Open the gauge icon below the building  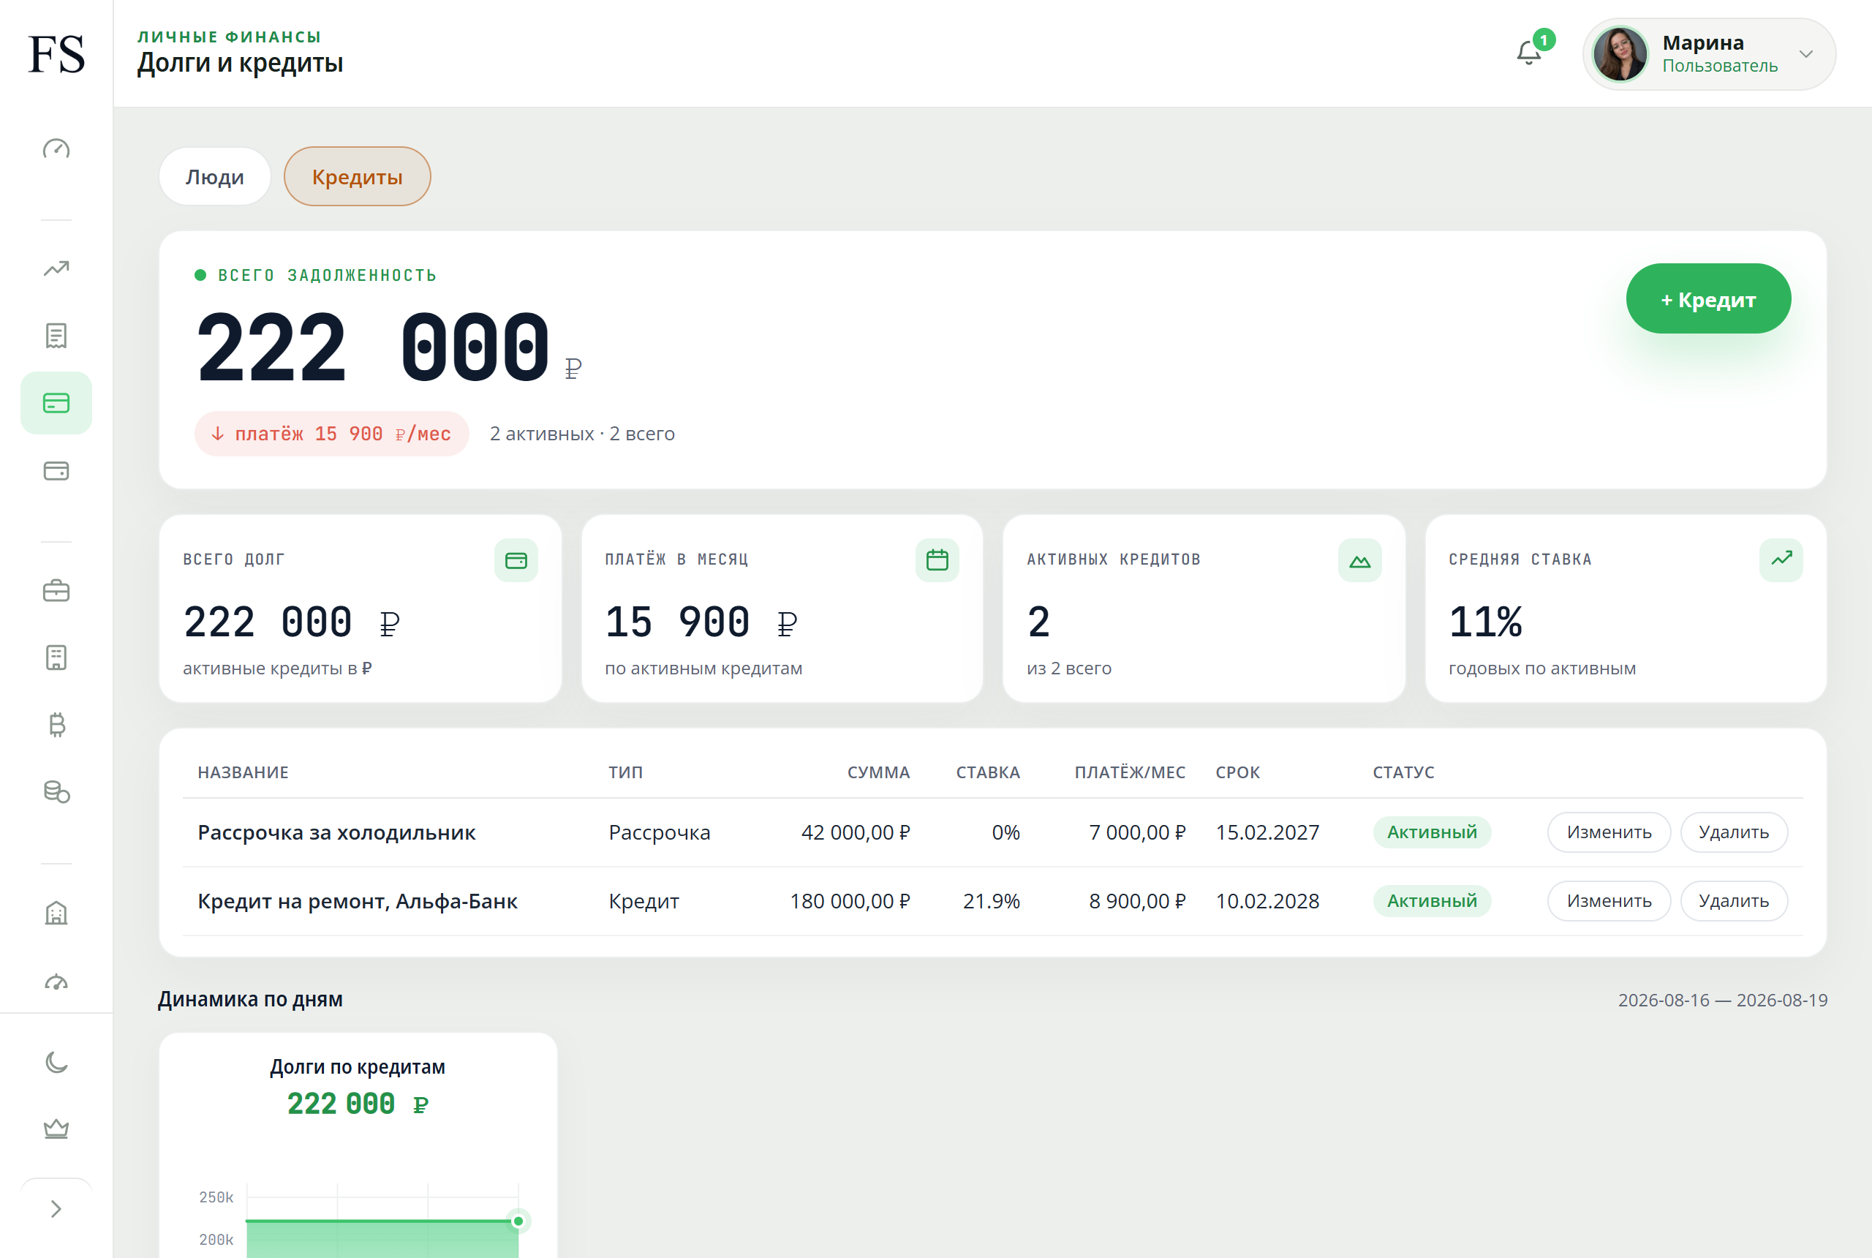pyautogui.click(x=56, y=982)
